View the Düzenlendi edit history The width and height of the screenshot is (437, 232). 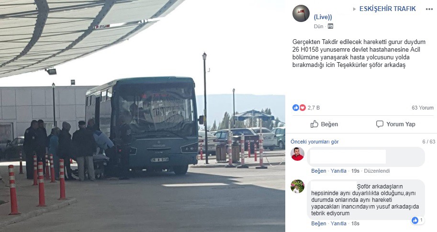377,171
